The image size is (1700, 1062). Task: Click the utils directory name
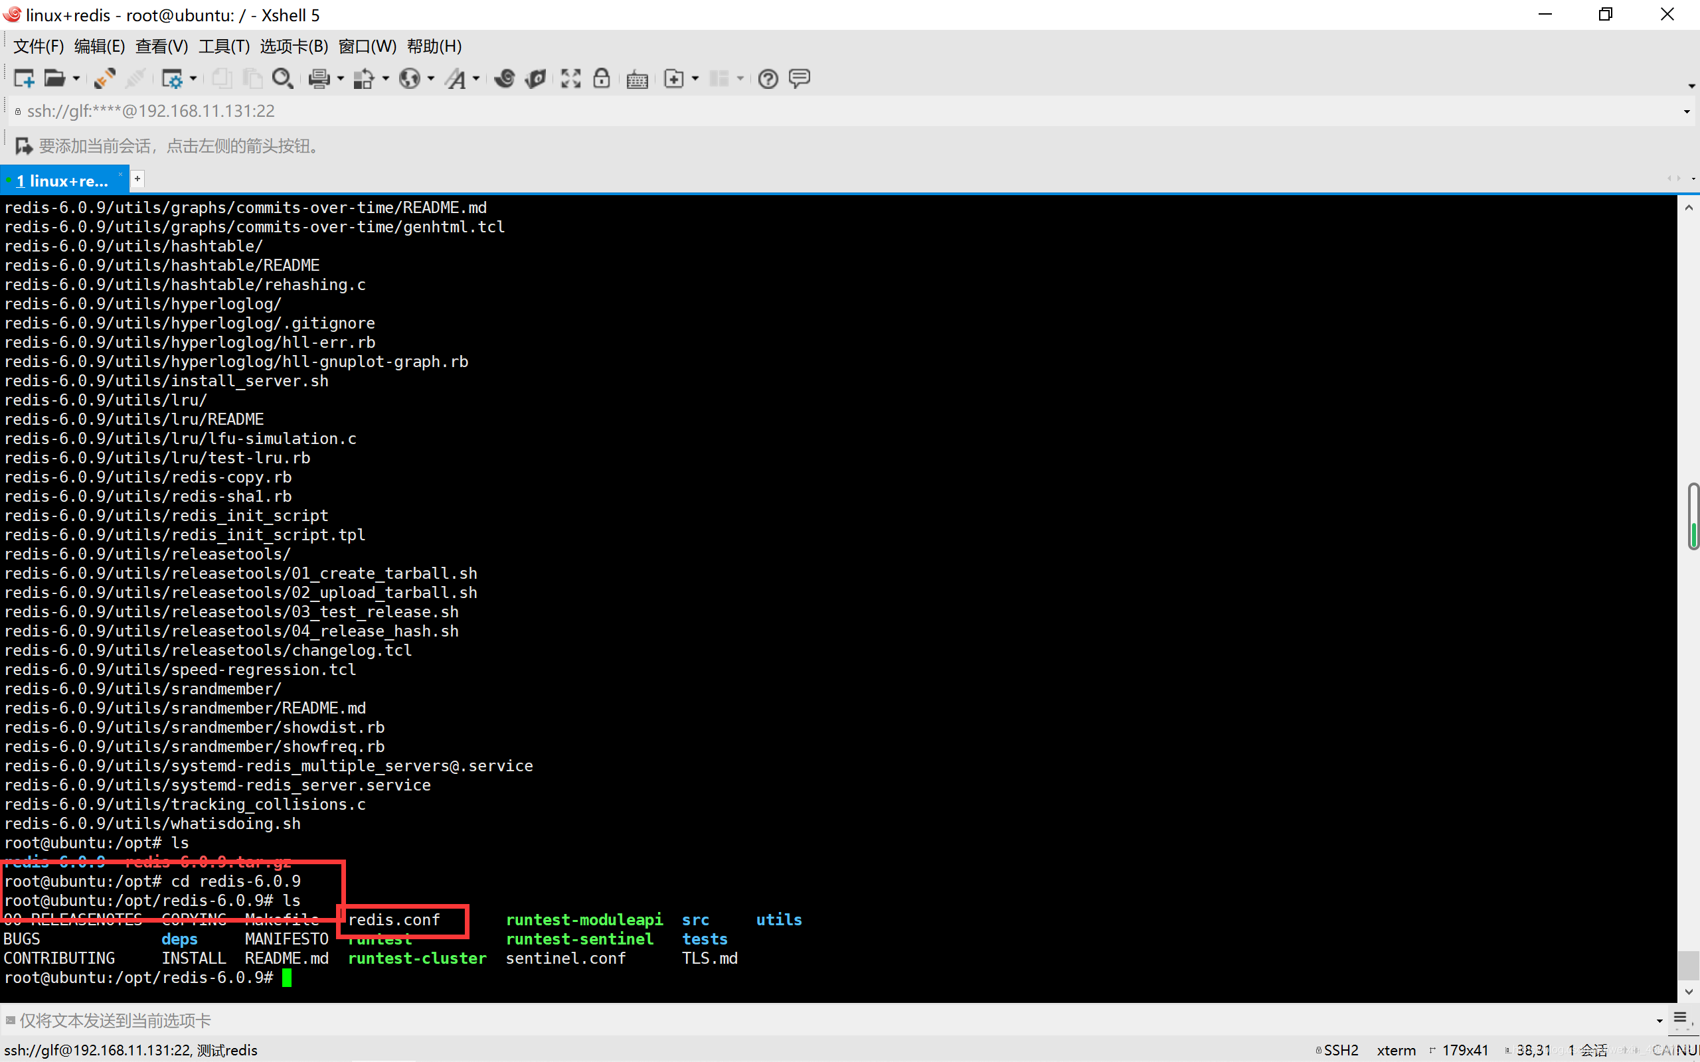coord(778,919)
